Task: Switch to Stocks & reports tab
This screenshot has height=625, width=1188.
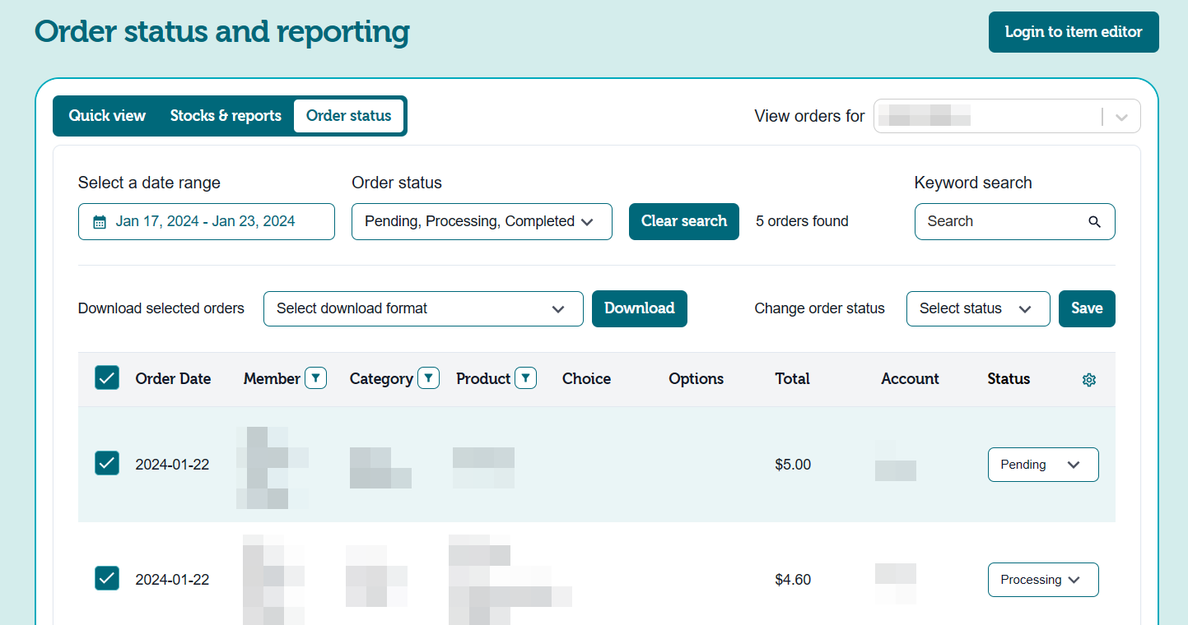Action: tap(226, 116)
